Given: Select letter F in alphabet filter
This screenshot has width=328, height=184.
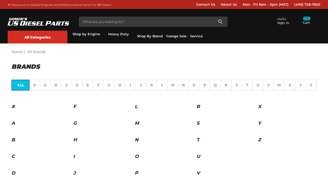Looking at the screenshot, I should click(98, 85).
